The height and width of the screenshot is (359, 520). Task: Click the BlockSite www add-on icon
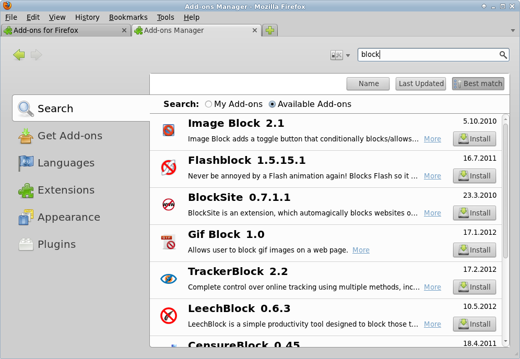coord(169,204)
